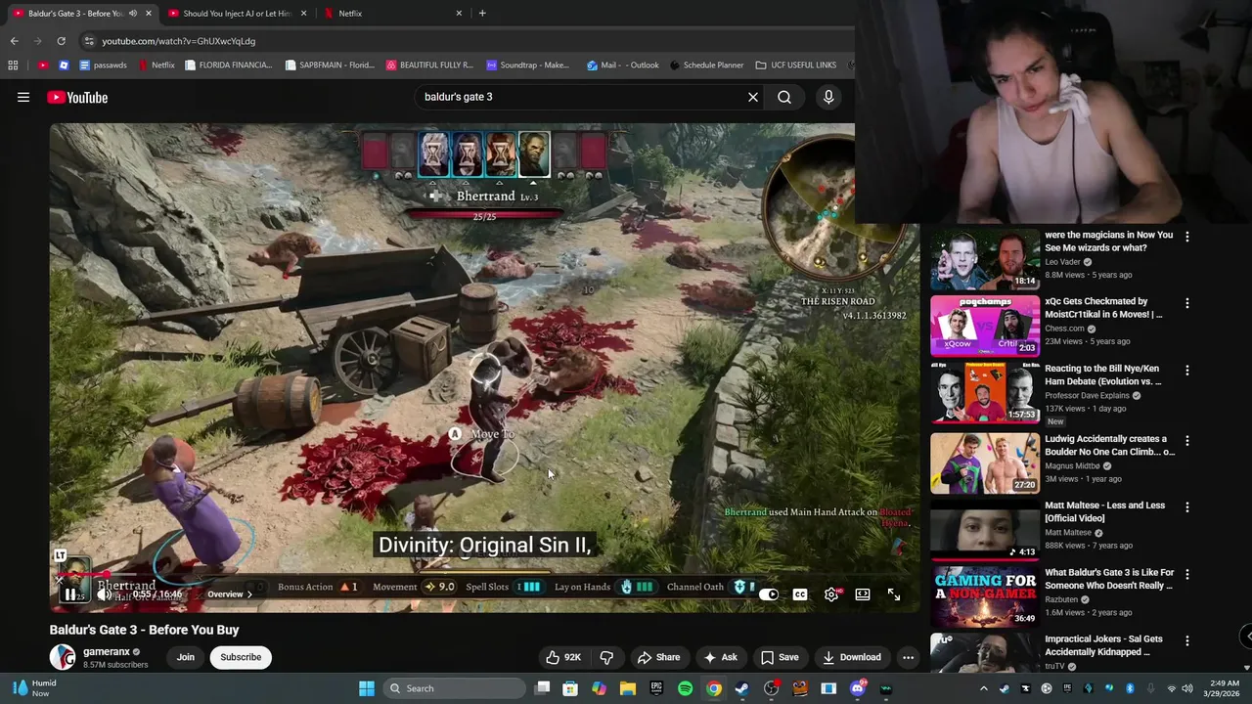Open the passawds bookmark

click(x=103, y=66)
